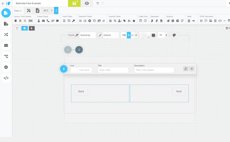The height and width of the screenshot is (142, 230).
Task: Toggle fullscreen canvas mode
Action: point(17,28)
